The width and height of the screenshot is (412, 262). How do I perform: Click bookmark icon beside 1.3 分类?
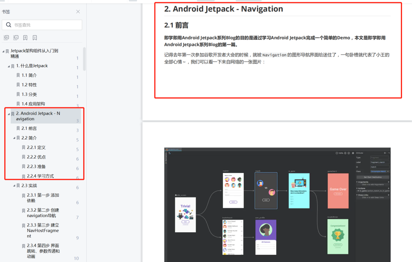coord(18,94)
